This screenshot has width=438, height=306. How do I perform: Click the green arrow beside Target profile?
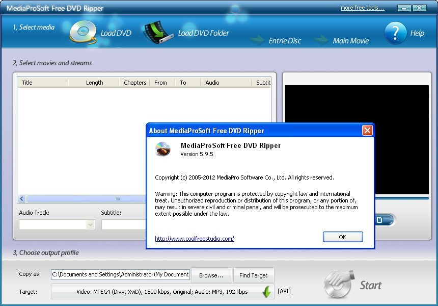tap(266, 291)
